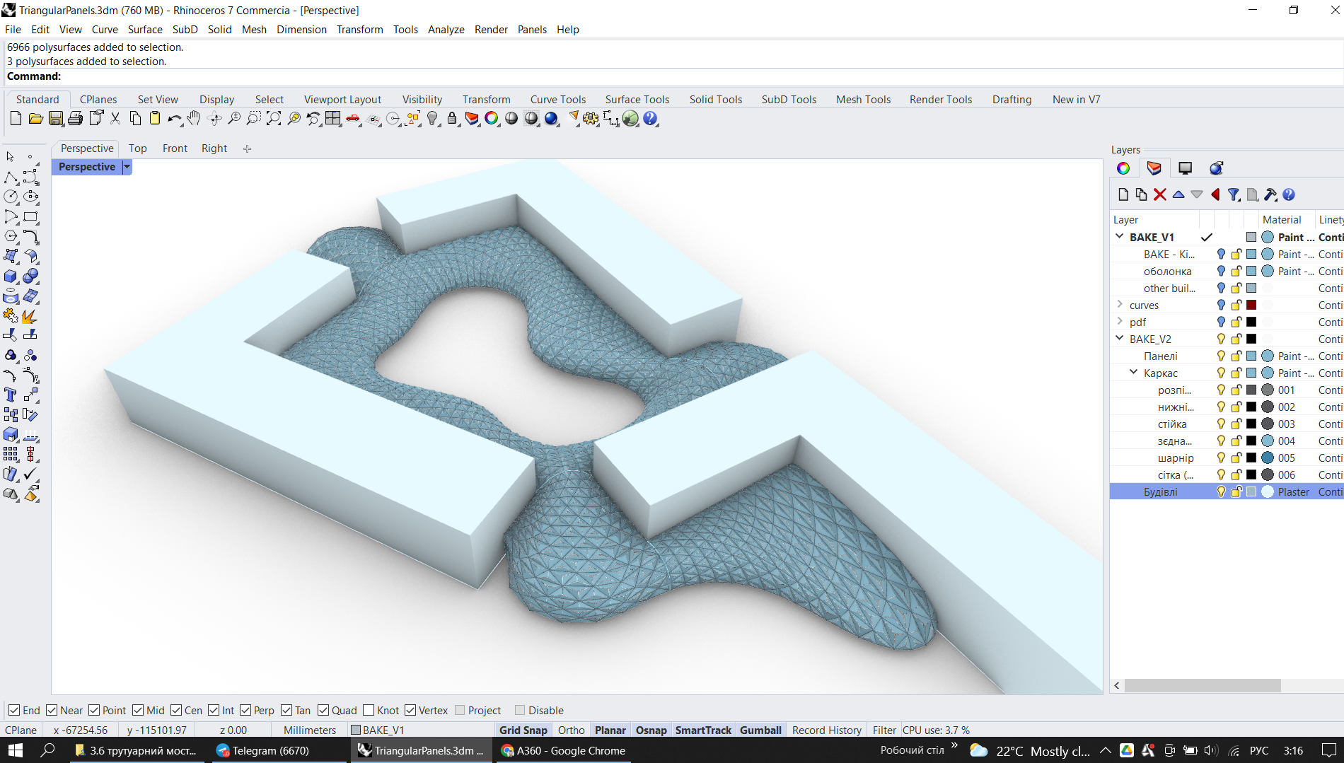
Task: Click the Undo arrow icon
Action: 173,119
